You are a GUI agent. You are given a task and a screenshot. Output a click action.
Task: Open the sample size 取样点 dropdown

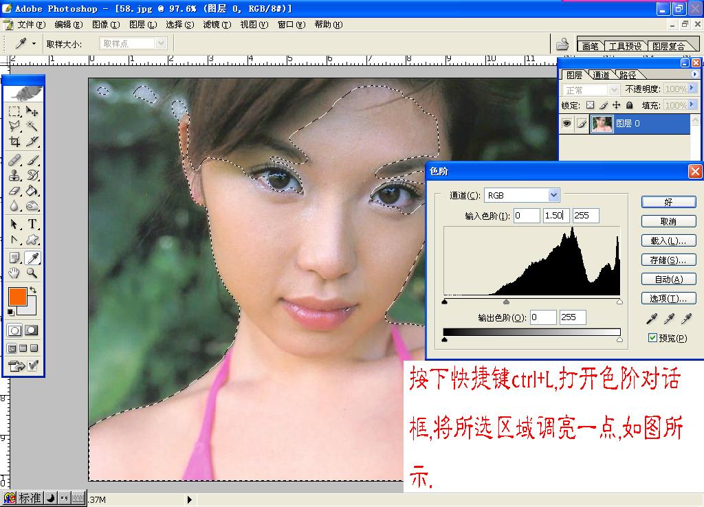161,43
